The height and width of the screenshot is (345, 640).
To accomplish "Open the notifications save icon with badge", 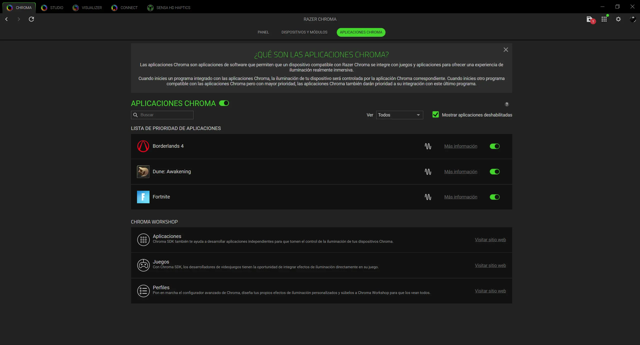I will (590, 19).
